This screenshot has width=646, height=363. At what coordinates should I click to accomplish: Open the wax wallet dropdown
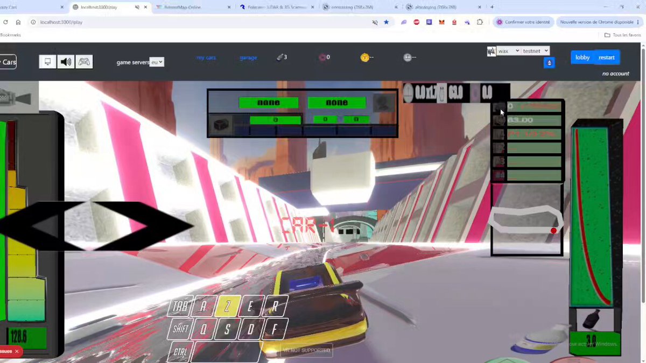[x=508, y=51]
